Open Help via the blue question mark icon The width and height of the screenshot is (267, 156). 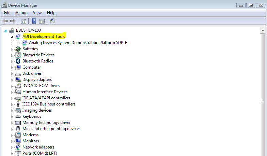tap(34, 21)
